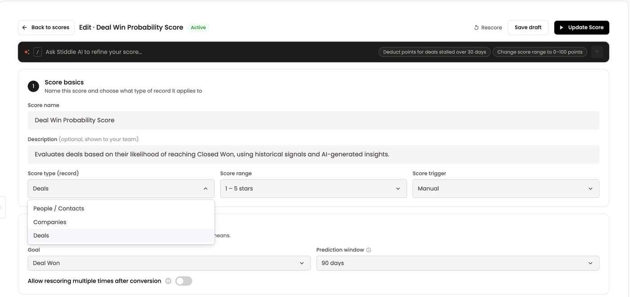The image size is (630, 297).
Task: Edit the Description text field
Action: [x=313, y=154]
